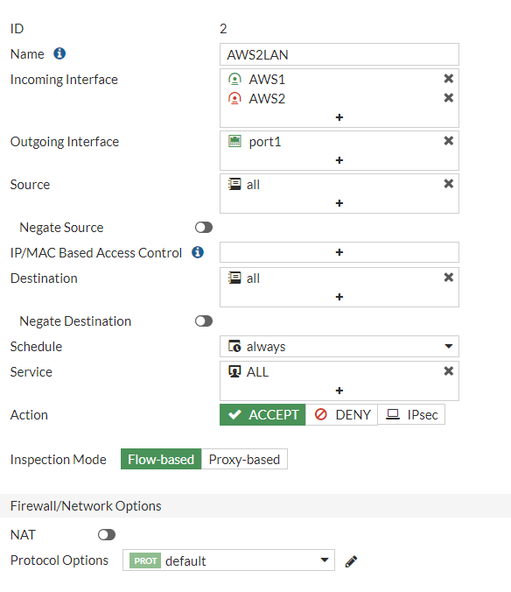Remove port1 from Outgoing Interface
This screenshot has width=511, height=592.
click(448, 141)
